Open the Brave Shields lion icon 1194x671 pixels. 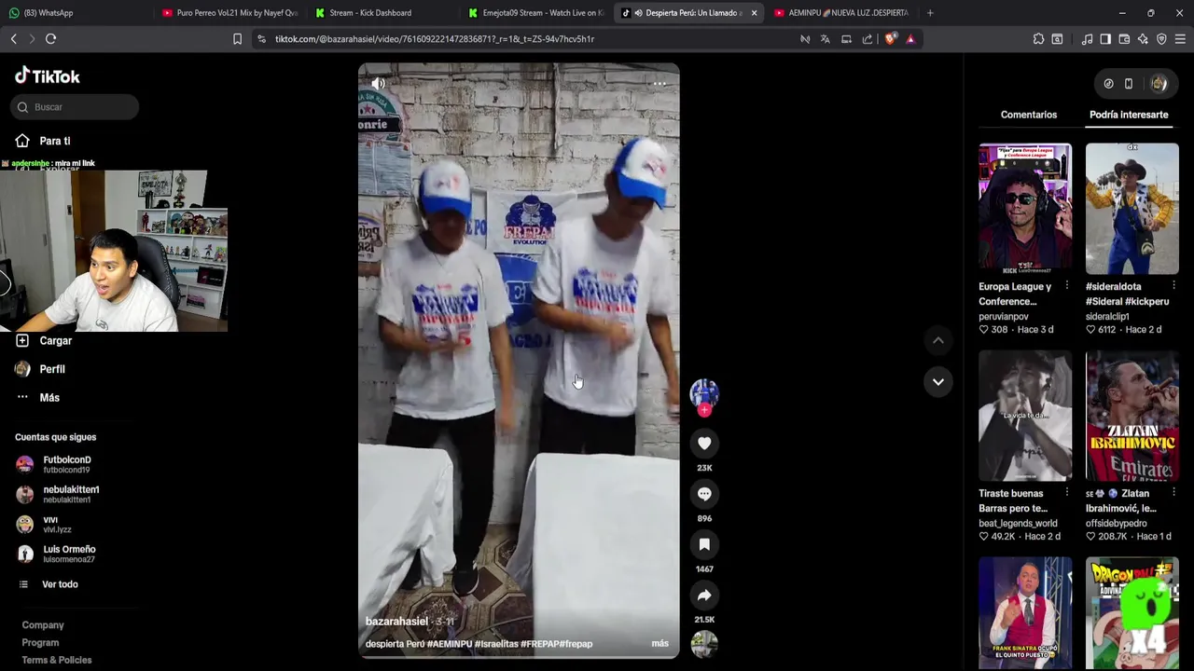[891, 39]
